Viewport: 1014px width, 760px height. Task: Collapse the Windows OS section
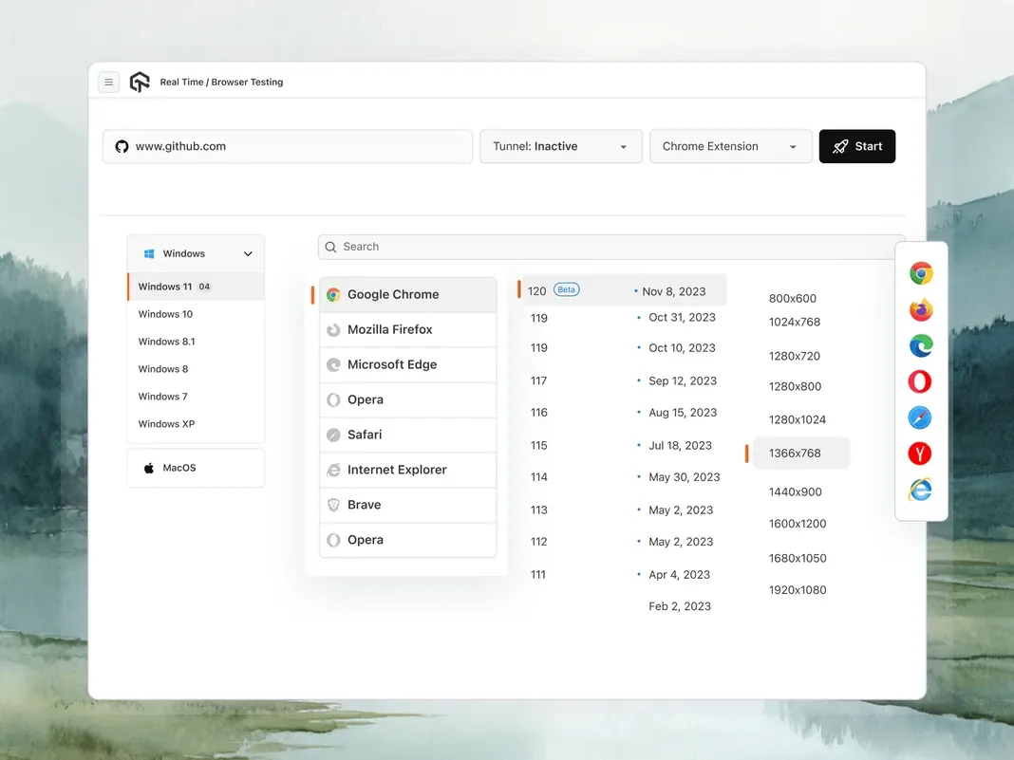(196, 254)
